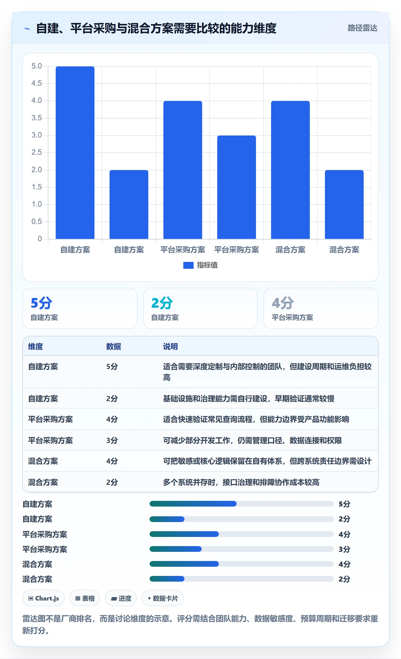Click the 混合方案 chart bar reaching 2.0
Screen dimensions: 401x659
[344, 205]
